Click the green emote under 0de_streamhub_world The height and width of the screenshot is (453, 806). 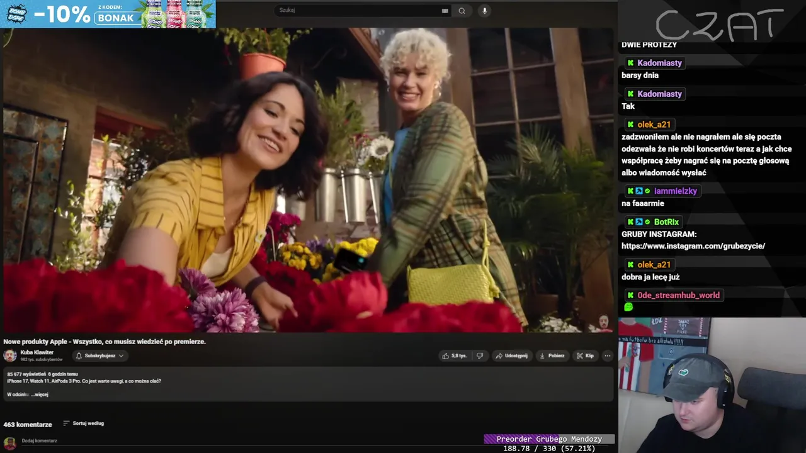point(628,307)
